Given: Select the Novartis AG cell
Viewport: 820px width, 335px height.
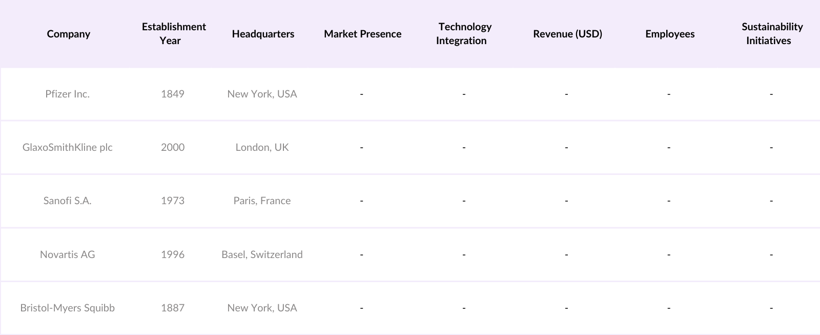Looking at the screenshot, I should pyautogui.click(x=68, y=254).
